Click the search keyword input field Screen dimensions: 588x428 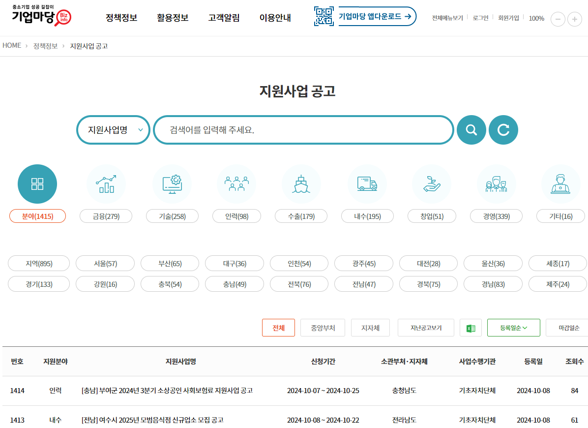(x=303, y=130)
